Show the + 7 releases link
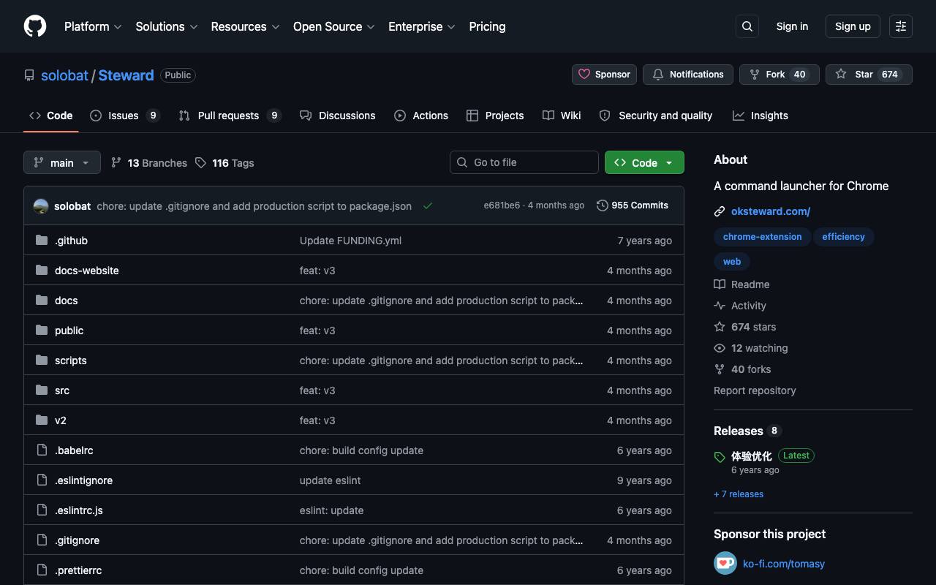 (739, 494)
